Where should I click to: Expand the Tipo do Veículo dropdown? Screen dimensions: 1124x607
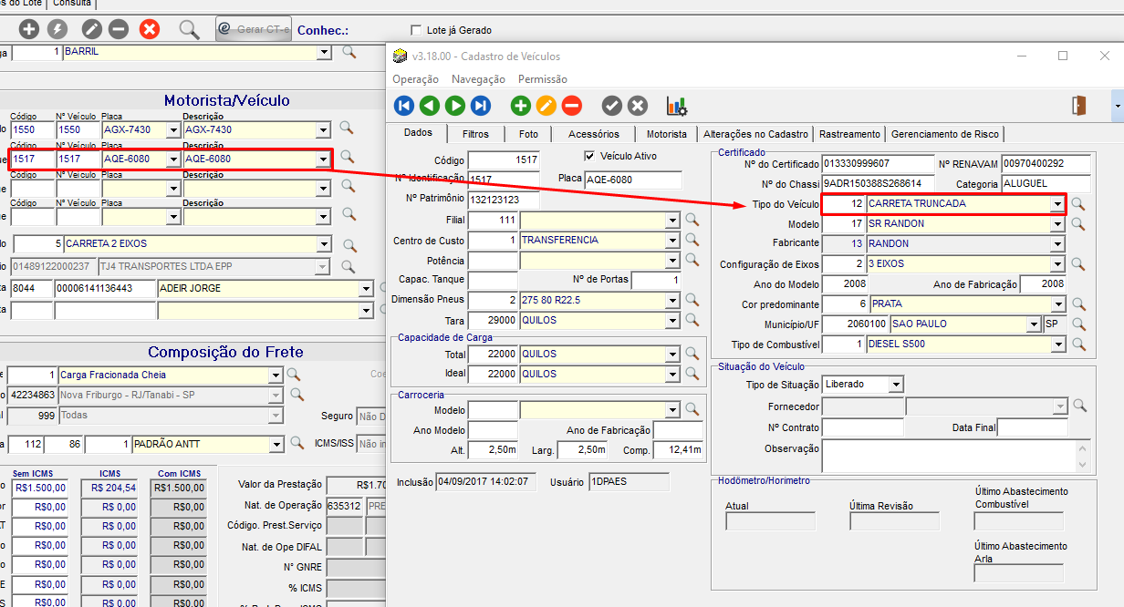click(x=1056, y=204)
